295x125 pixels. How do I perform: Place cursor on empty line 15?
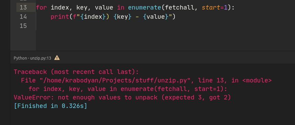click(132, 26)
